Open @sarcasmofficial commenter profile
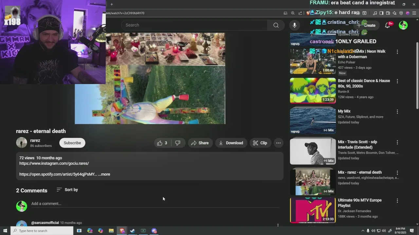 point(45,223)
